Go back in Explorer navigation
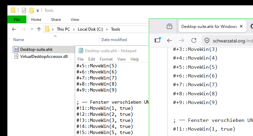Viewport: 253px width, 136px height. click(x=14, y=29)
